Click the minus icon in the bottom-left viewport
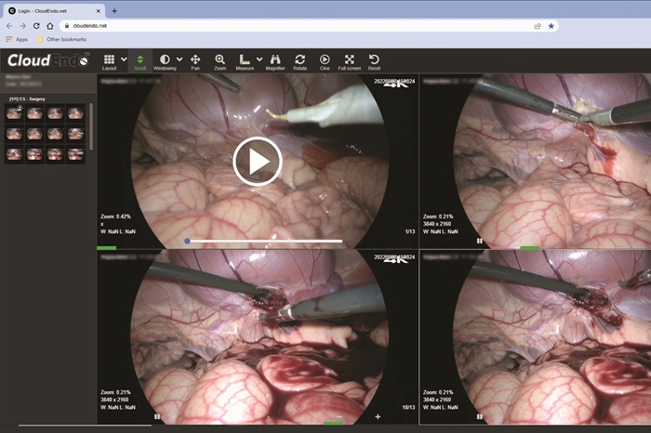 pos(339,416)
